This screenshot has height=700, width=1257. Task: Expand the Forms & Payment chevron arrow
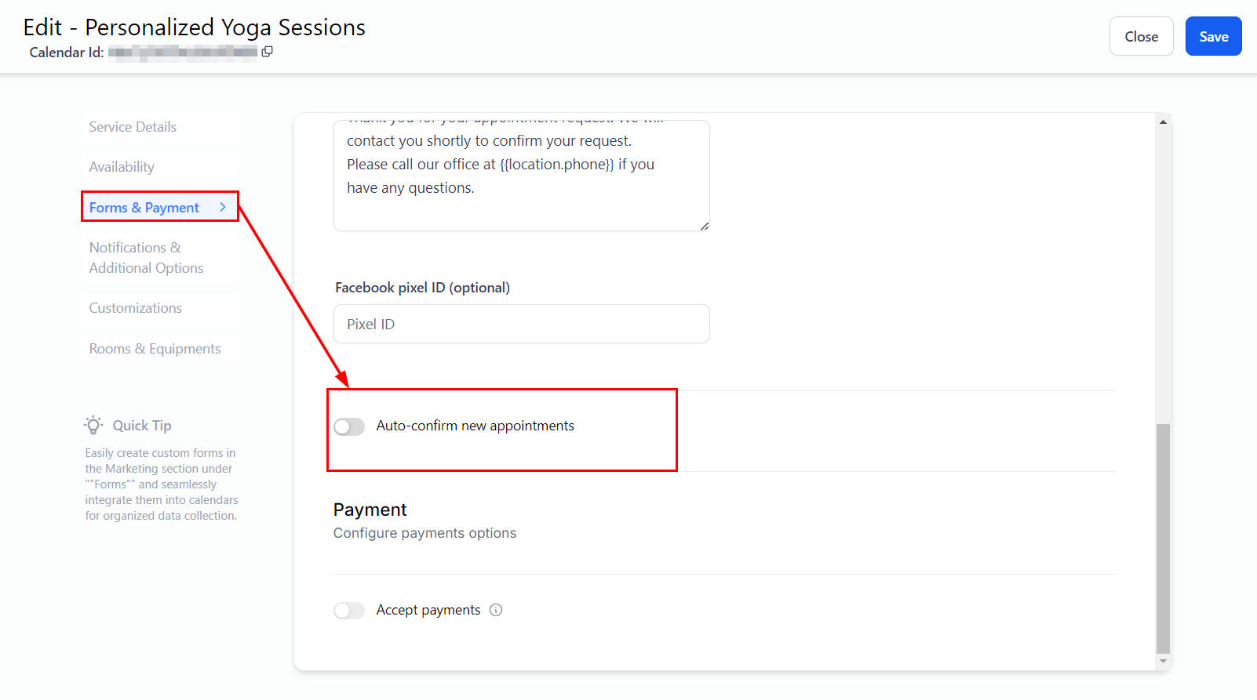[x=223, y=207]
